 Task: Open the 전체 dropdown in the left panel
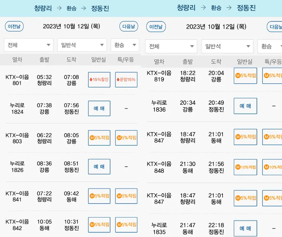(x=29, y=45)
